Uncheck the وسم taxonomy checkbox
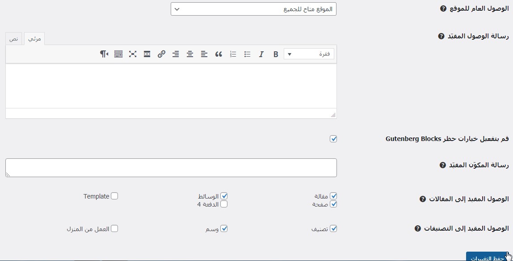Screen dimensions: 513x261 pyautogui.click(x=224, y=228)
